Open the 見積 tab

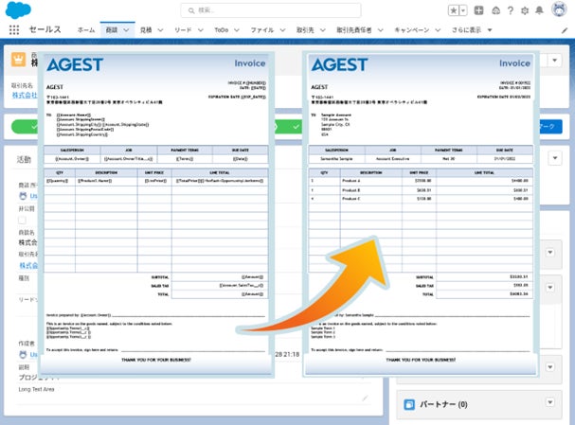[146, 30]
